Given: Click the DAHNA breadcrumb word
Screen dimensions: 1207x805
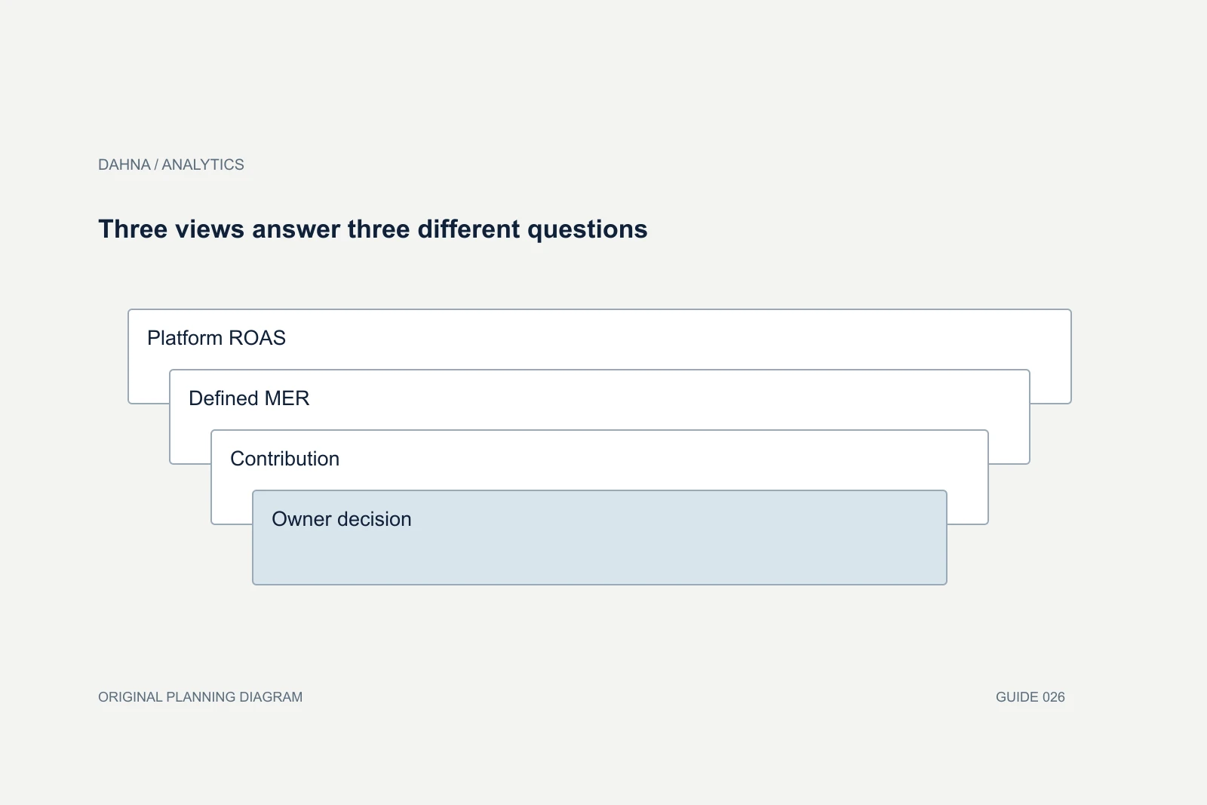Looking at the screenshot, I should click(124, 164).
